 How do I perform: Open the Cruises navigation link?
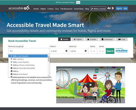pyautogui.click(x=50, y=9)
